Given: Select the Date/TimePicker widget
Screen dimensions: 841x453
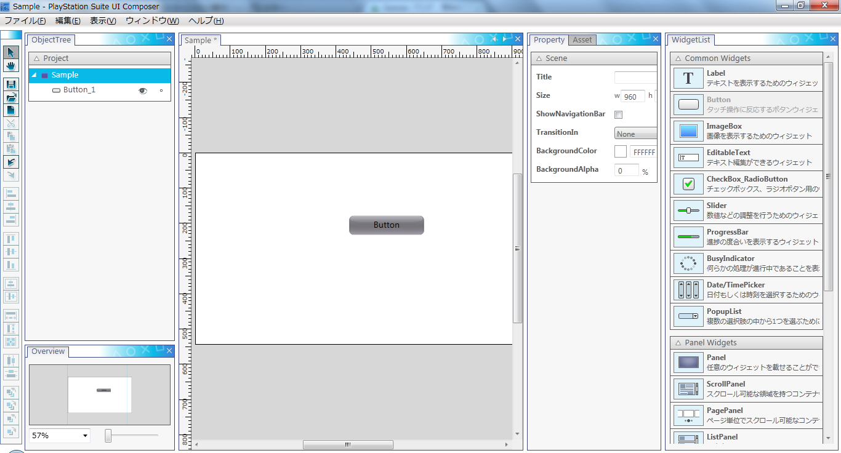Looking at the screenshot, I should (x=747, y=290).
